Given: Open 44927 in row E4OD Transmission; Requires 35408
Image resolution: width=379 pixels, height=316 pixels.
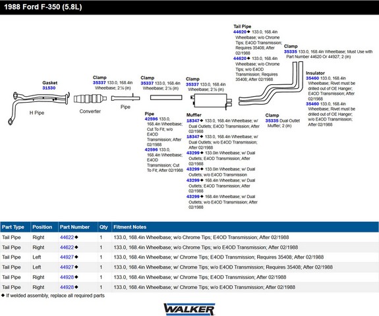Looking at the screenshot, I should (67, 257).
